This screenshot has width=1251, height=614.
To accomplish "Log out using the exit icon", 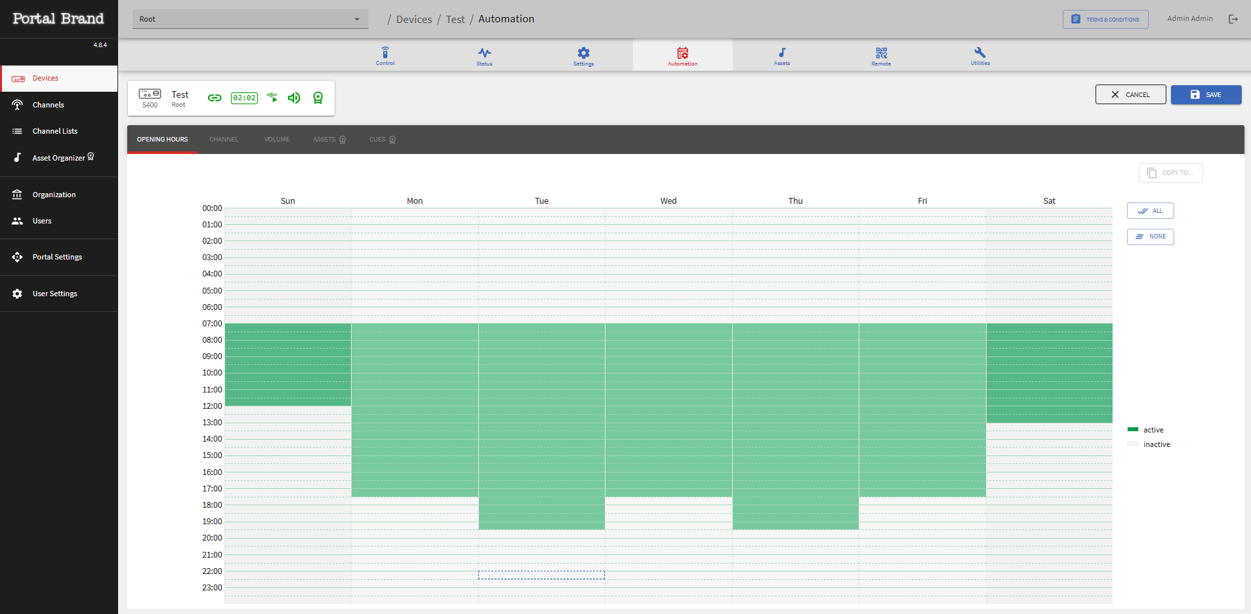I will (x=1233, y=19).
